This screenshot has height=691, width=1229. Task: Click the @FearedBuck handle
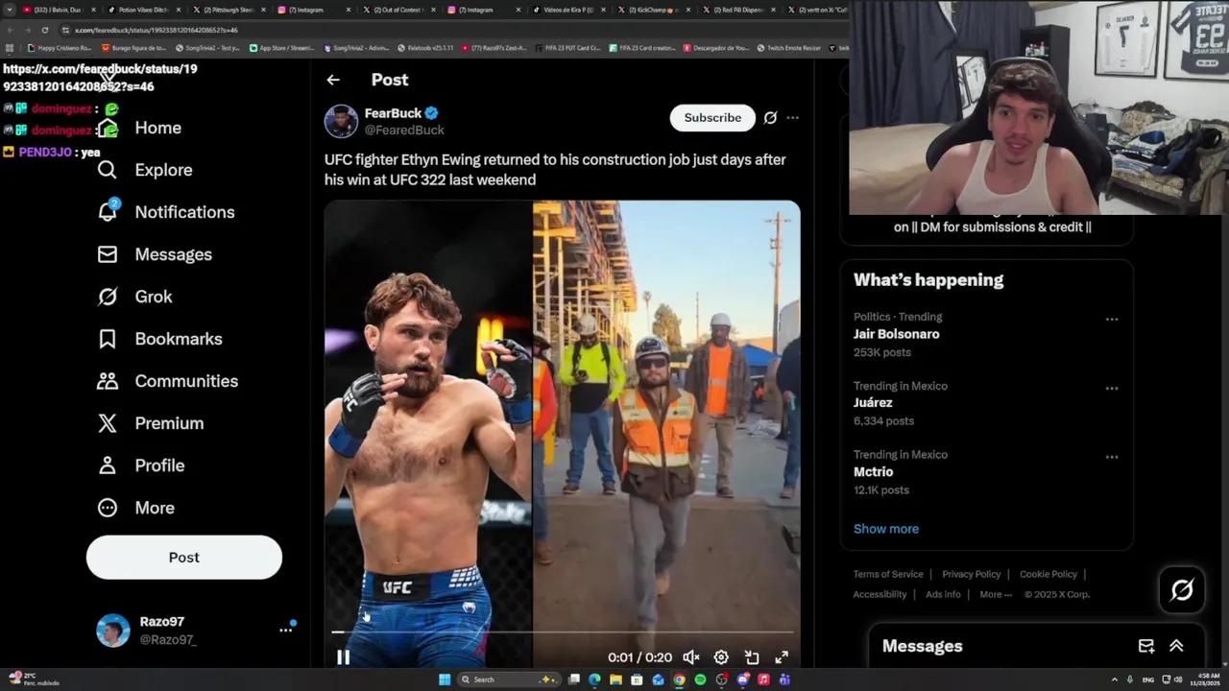[x=404, y=131]
